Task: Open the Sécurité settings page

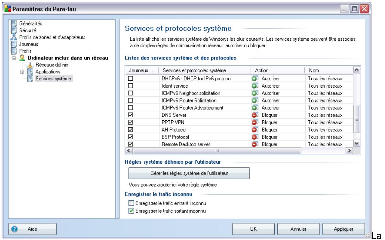Action: tap(28, 30)
